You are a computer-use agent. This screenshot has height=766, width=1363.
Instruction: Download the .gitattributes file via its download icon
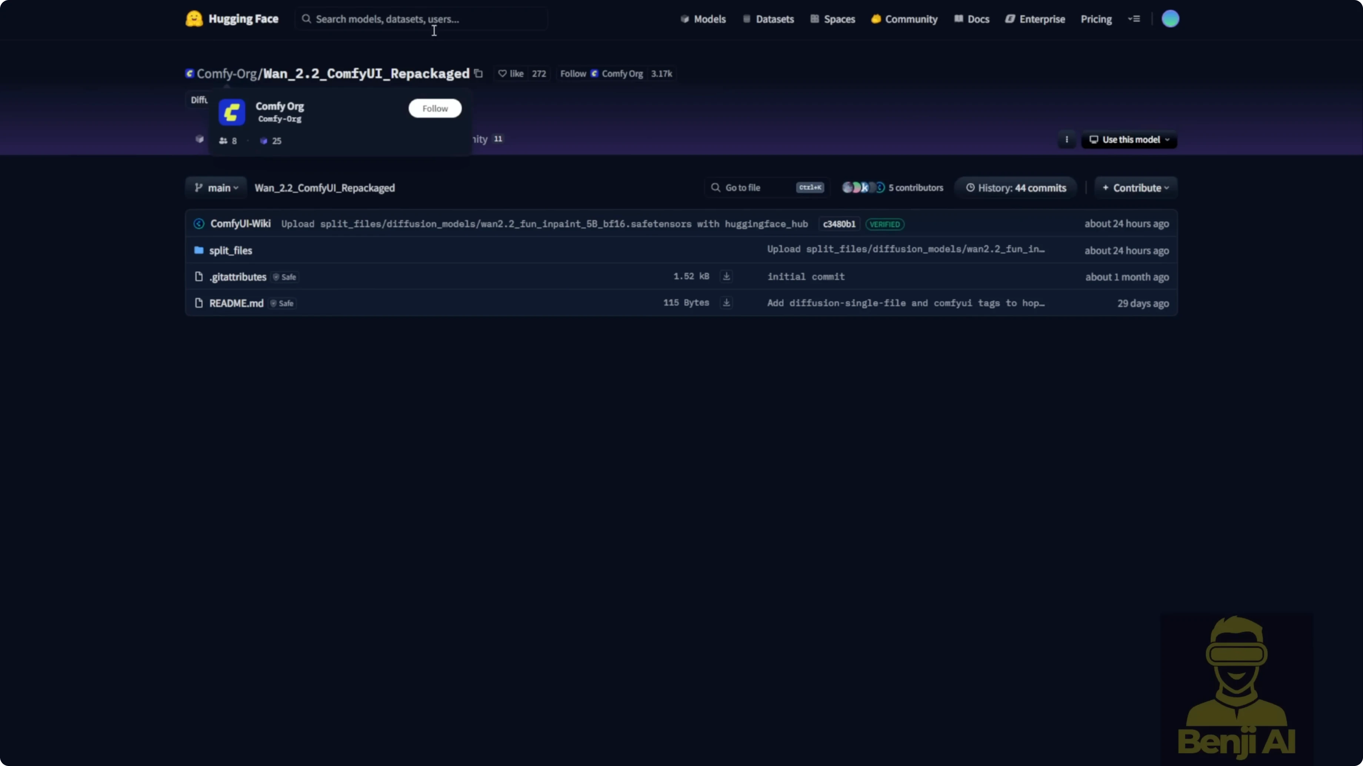(726, 276)
